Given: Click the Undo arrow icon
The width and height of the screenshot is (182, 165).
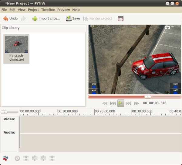Looking at the screenshot, I should click(x=5, y=19).
